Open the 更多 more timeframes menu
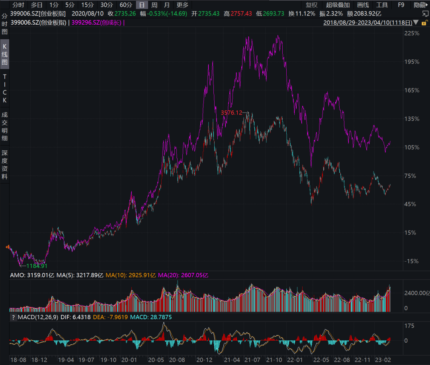 183,5
